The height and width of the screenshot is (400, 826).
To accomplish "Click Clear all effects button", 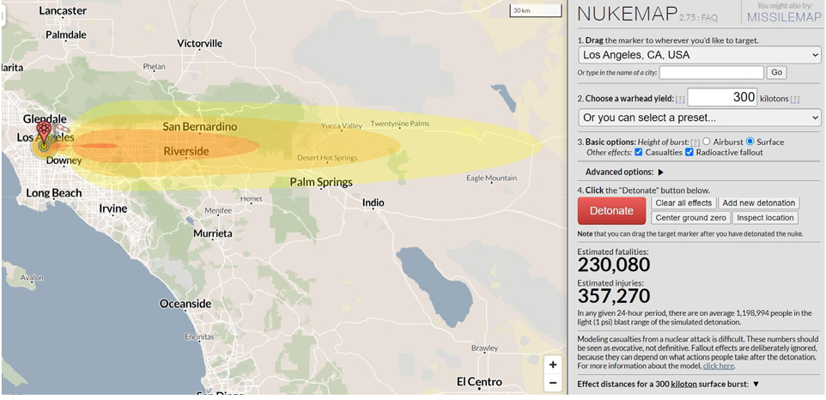I will [683, 203].
